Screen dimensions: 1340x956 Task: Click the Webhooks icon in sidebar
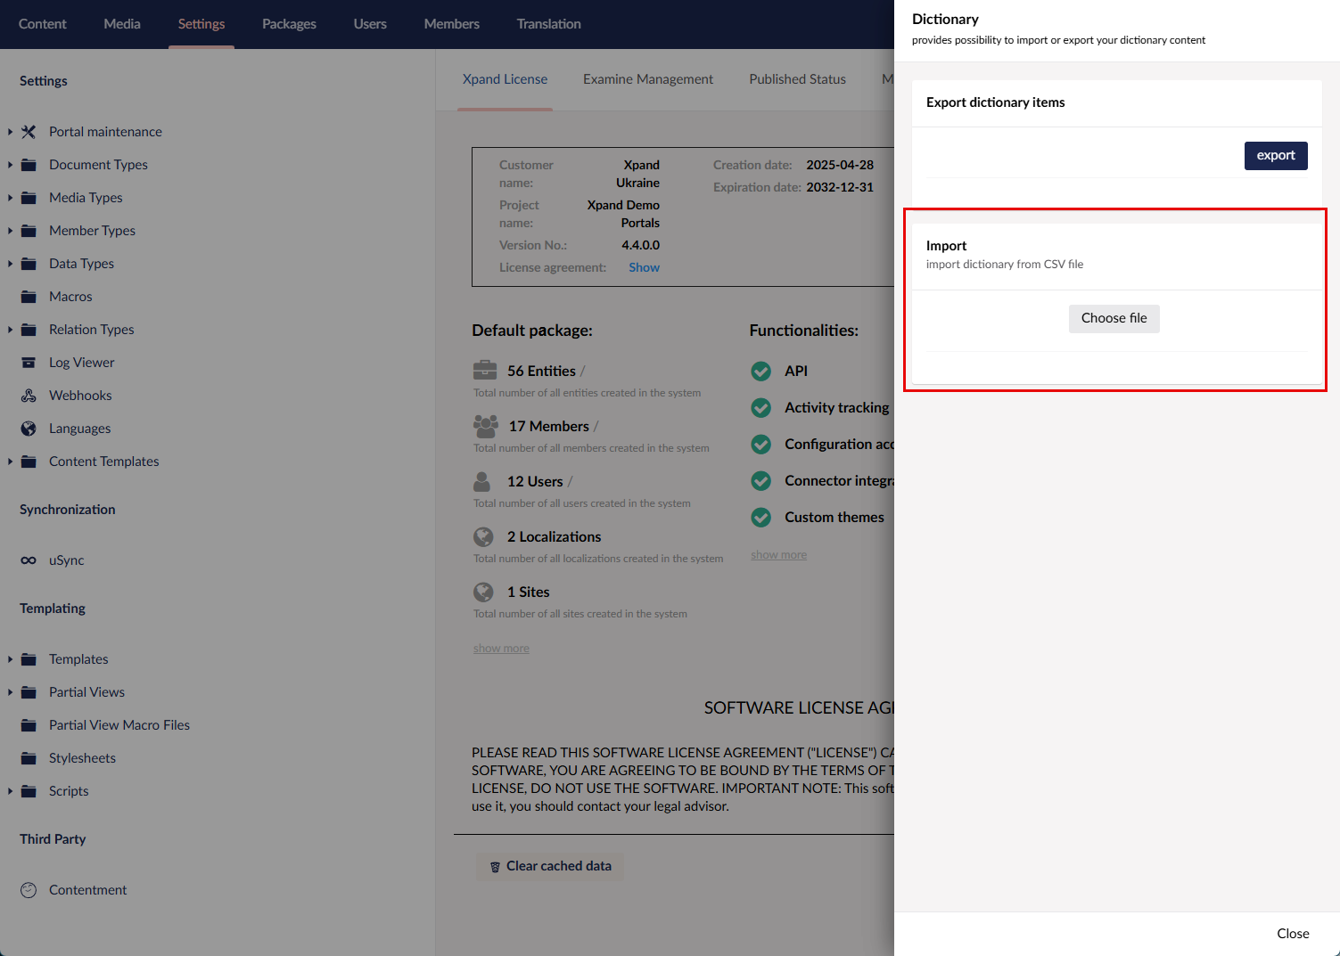(x=29, y=396)
